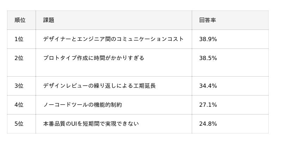Viewport: 282px width, 144px height.
Task: Click the デザイナーとエンジニア間のコミュニケーションコスト cell
Action: point(113,39)
